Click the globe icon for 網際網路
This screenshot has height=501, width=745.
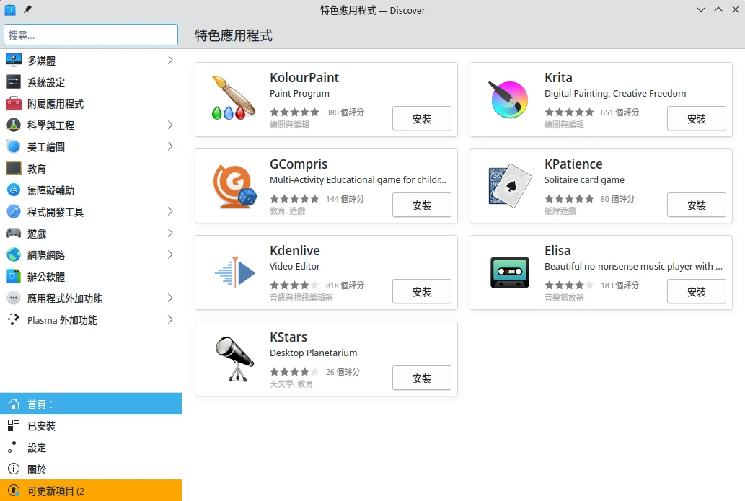(14, 254)
